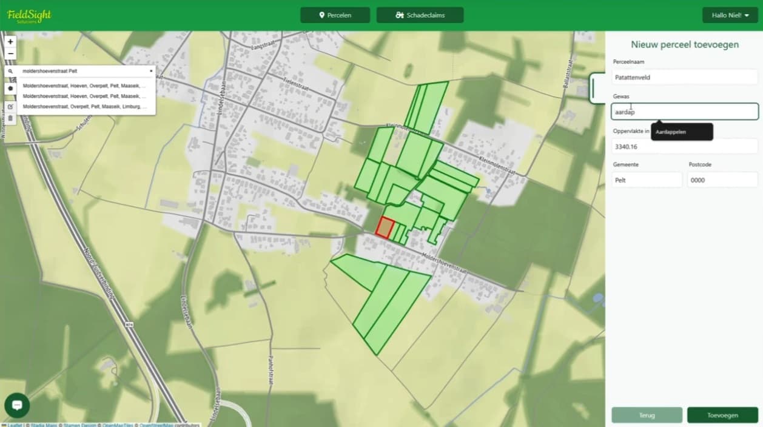Open the Hallo Niel! user dropdown

[x=730, y=15]
